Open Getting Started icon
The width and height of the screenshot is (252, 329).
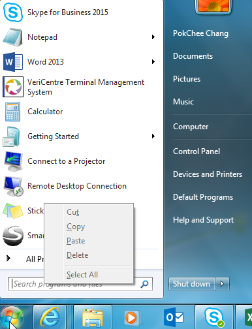coord(12,136)
